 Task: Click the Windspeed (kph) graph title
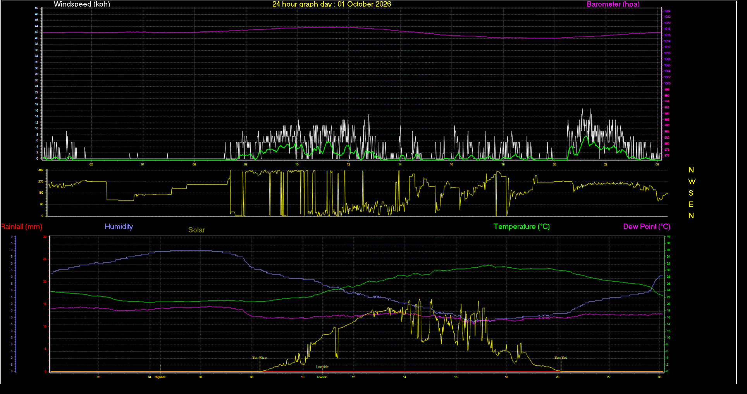82,4
